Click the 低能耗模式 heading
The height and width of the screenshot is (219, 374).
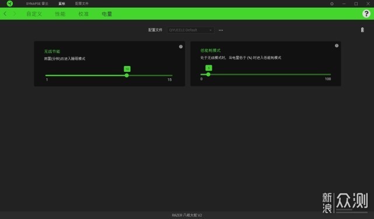click(211, 50)
